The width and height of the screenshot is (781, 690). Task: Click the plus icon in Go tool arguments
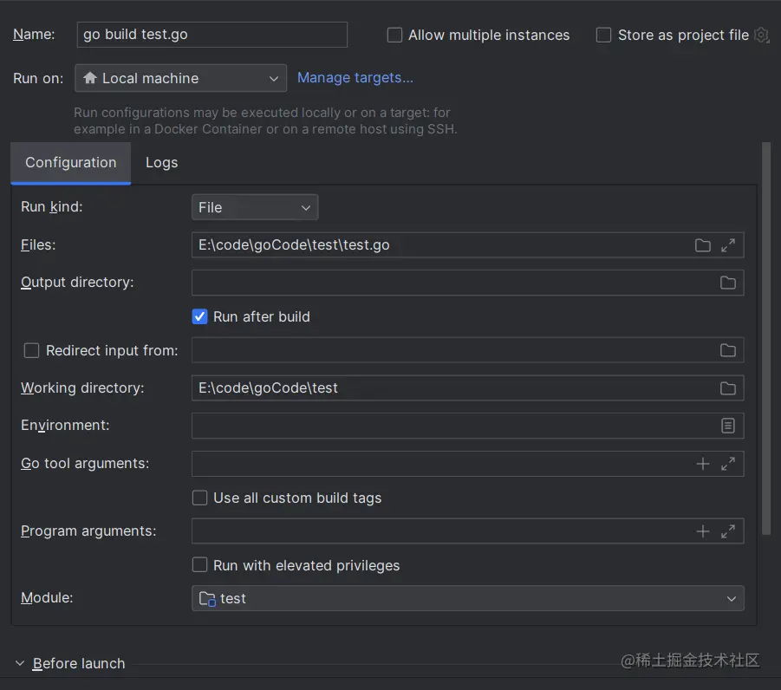point(703,464)
